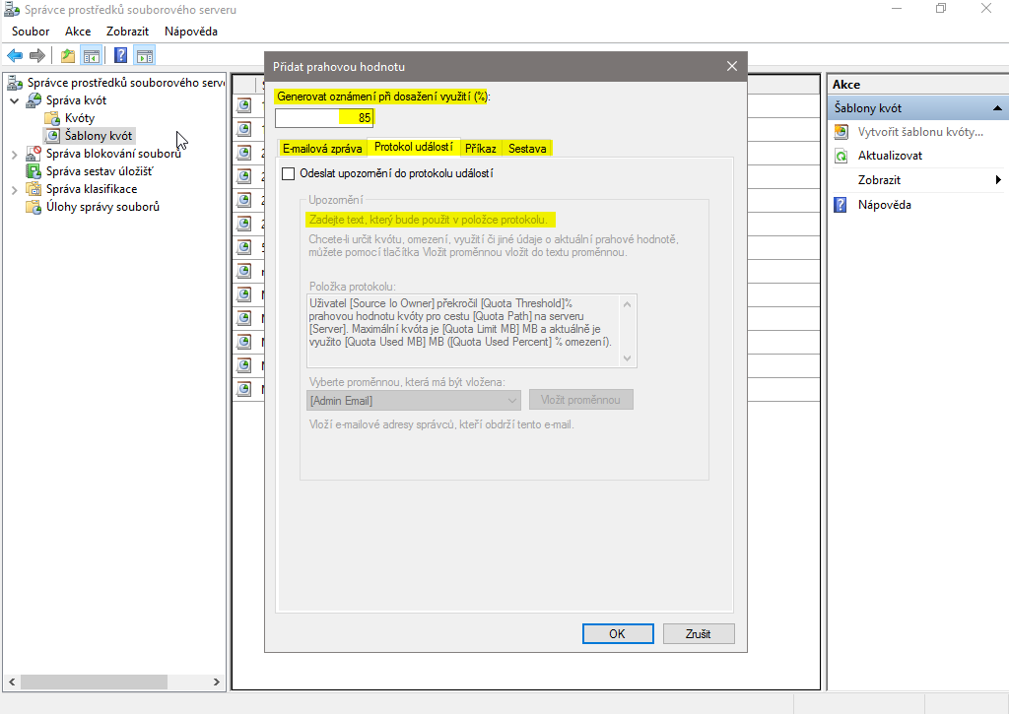Click the back arrow toolbar icon
The width and height of the screenshot is (1009, 714).
click(x=15, y=55)
